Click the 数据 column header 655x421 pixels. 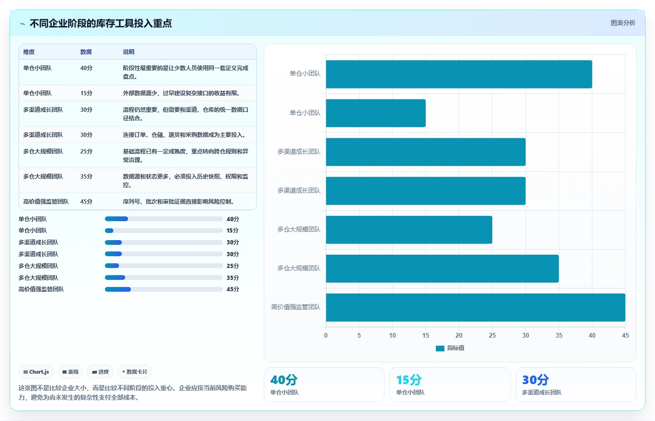tap(86, 52)
